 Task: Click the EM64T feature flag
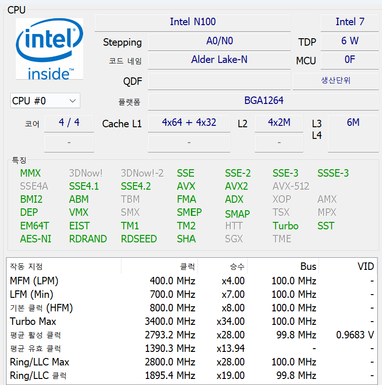coord(35,226)
